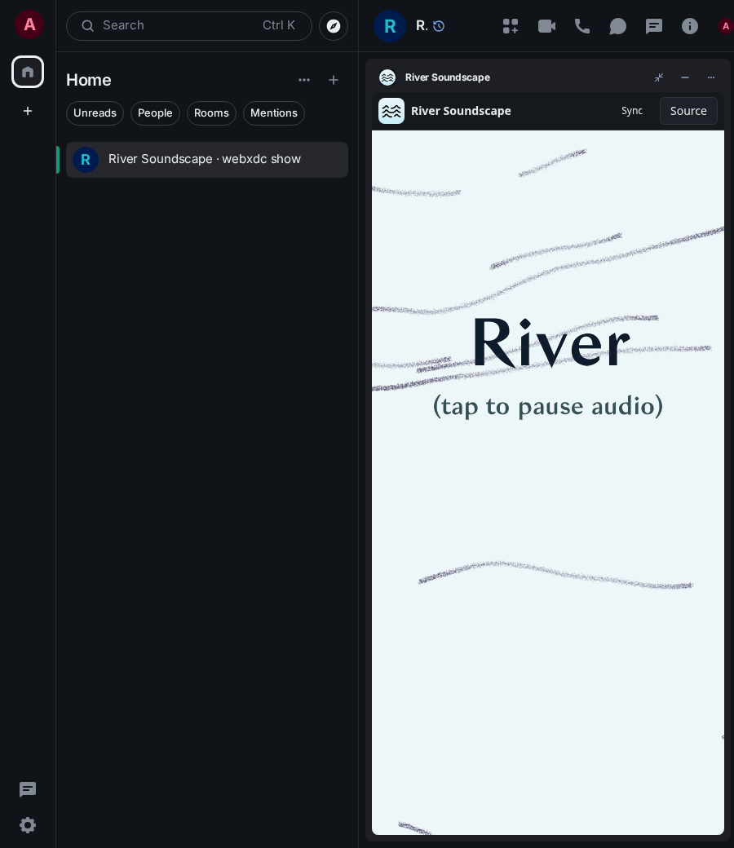Click the room avatar R in header

pyautogui.click(x=390, y=25)
